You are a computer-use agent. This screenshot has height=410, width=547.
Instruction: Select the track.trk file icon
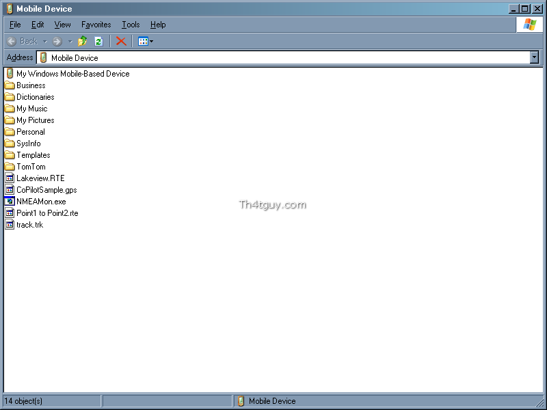pos(10,225)
